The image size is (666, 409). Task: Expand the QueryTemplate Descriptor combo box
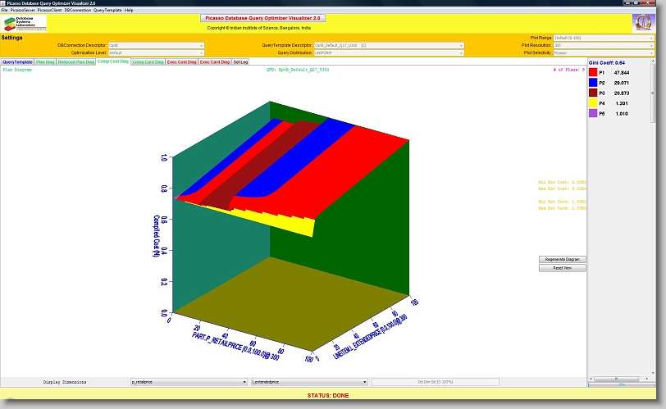(389, 45)
